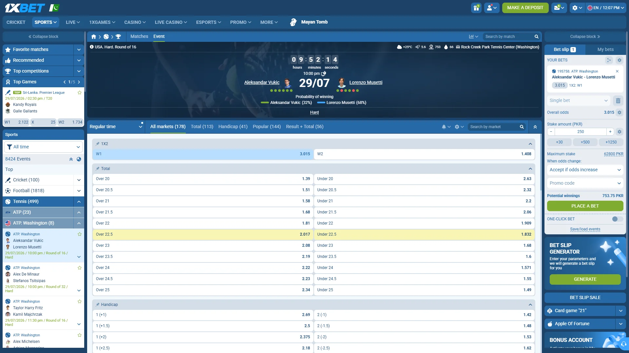629x353 pixels.
Task: Click MAKE A DEPOSIT button
Action: [525, 8]
